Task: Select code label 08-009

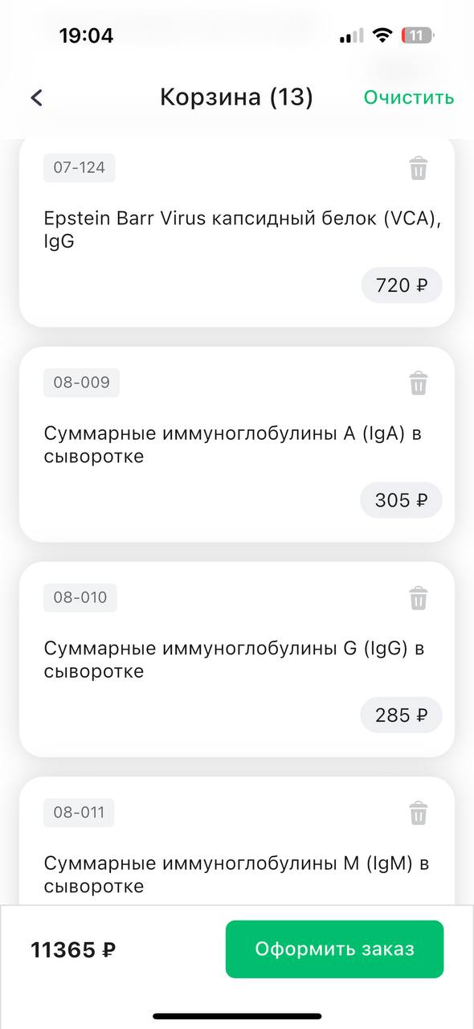Action: 81,383
